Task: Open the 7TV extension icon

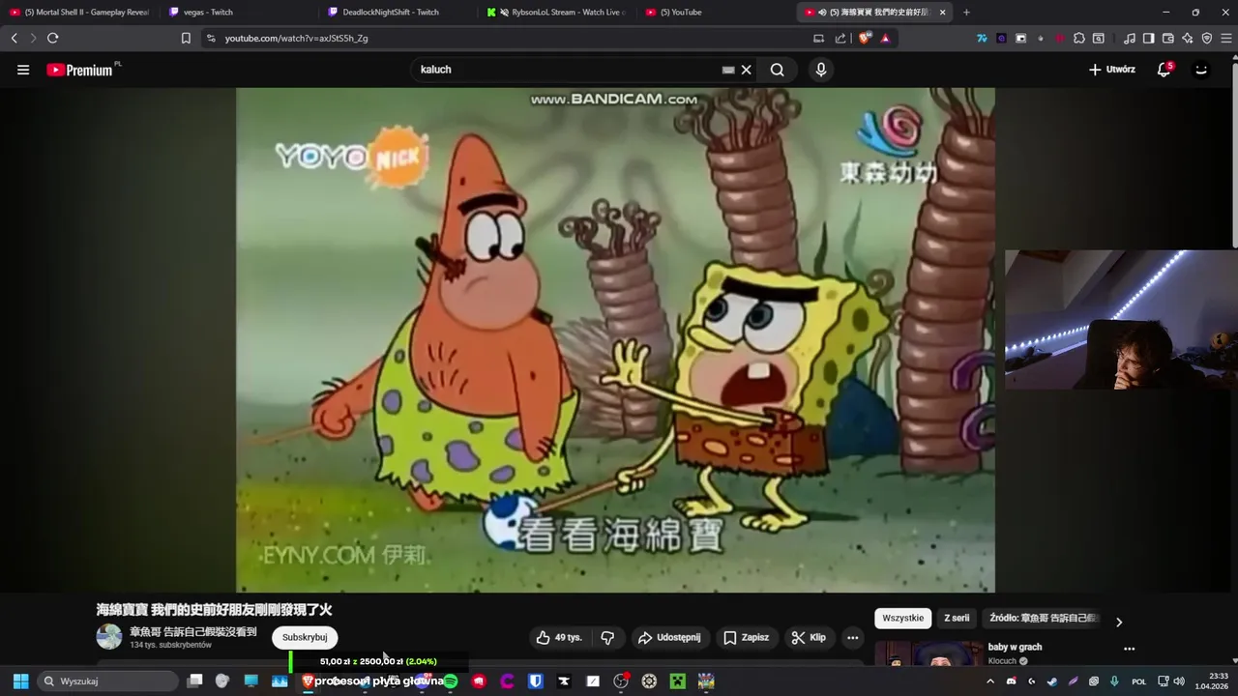Action: click(983, 38)
